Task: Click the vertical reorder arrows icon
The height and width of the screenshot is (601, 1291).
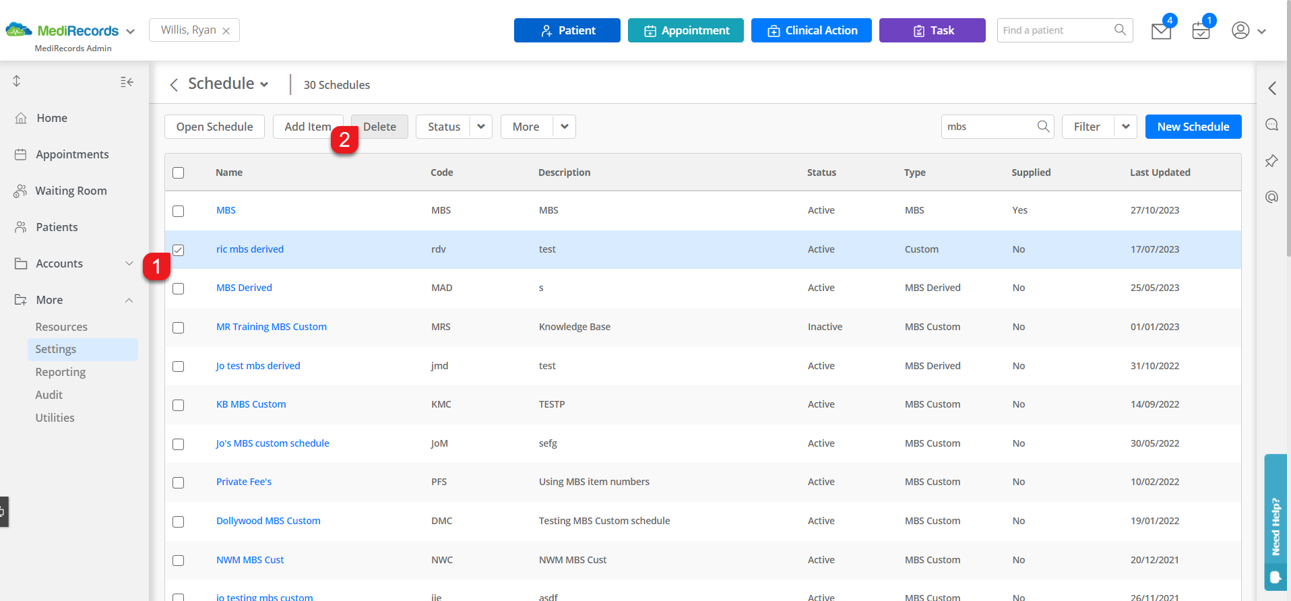Action: click(17, 81)
